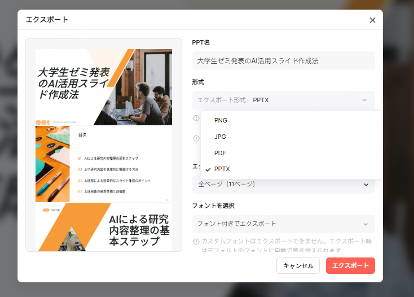The width and height of the screenshot is (414, 297).
Task: Click the red エクスポート button
Action: coord(350,265)
